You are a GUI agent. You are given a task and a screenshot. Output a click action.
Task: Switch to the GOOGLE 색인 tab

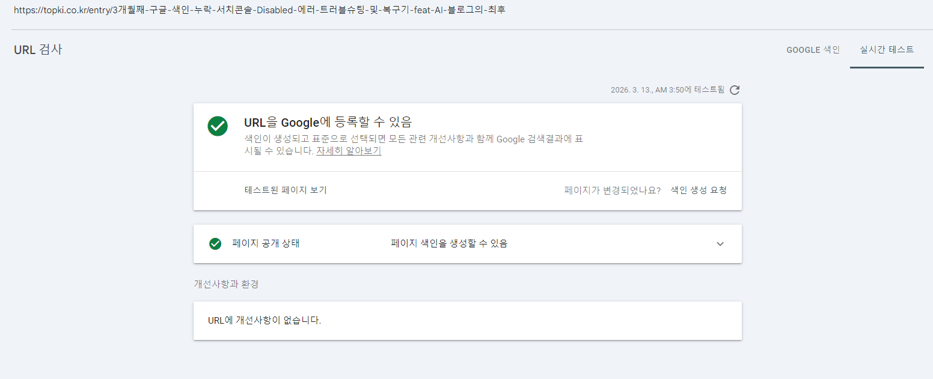coord(813,50)
